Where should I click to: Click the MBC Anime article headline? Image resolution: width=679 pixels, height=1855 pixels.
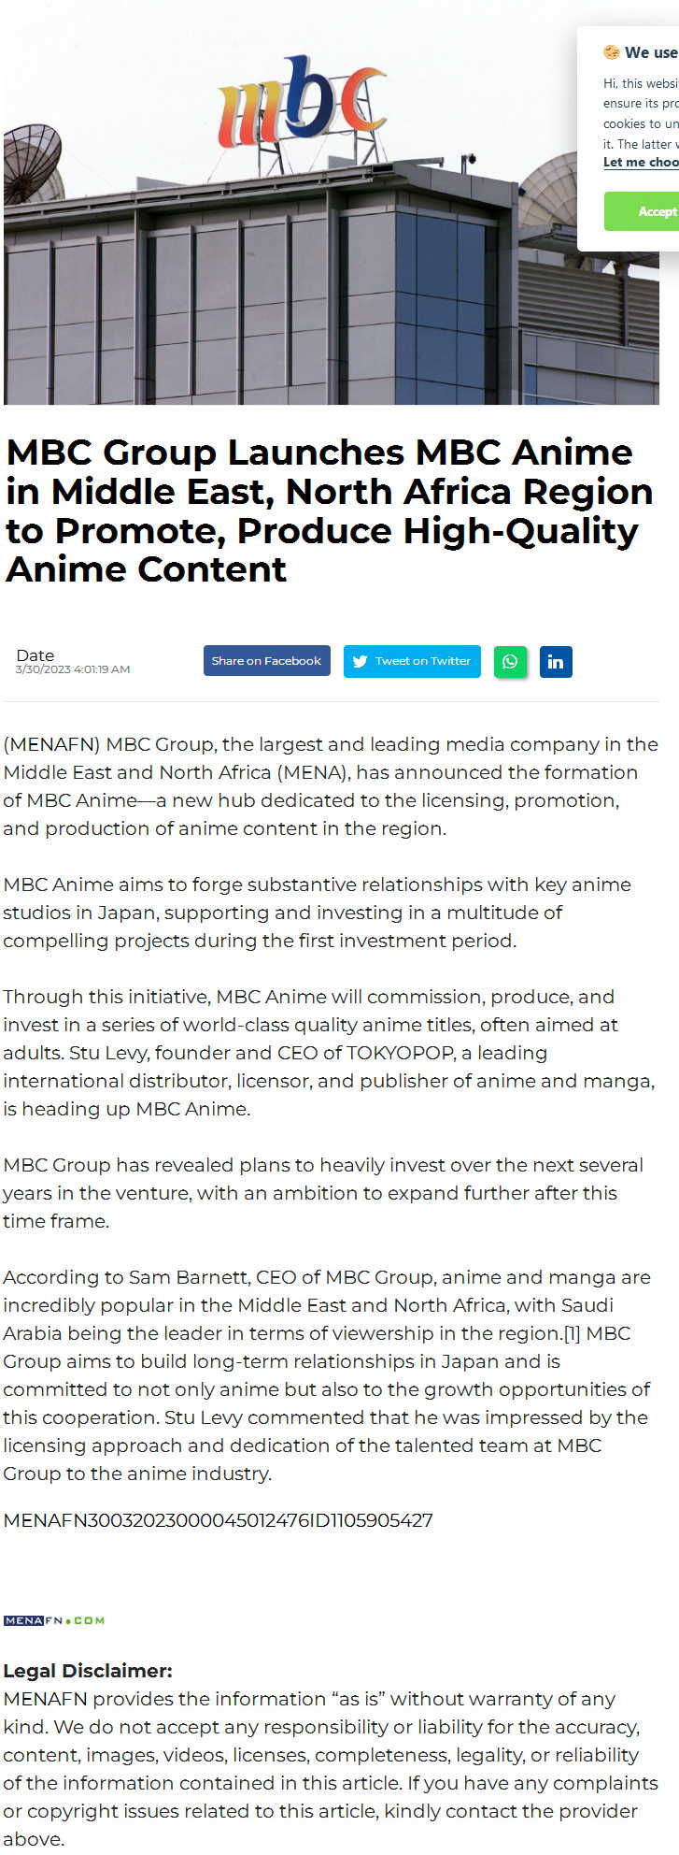(330, 510)
